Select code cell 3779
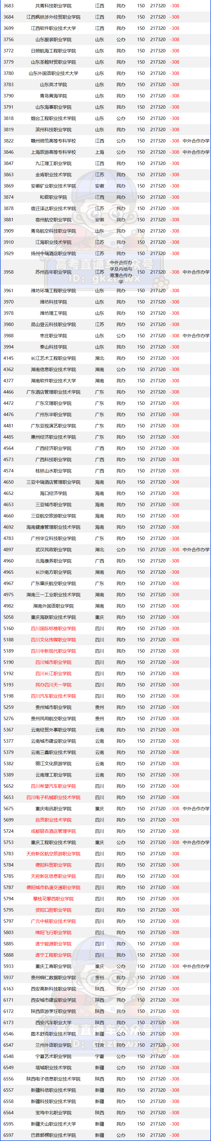Viewport: 211px width, 1141px height. coord(8,62)
